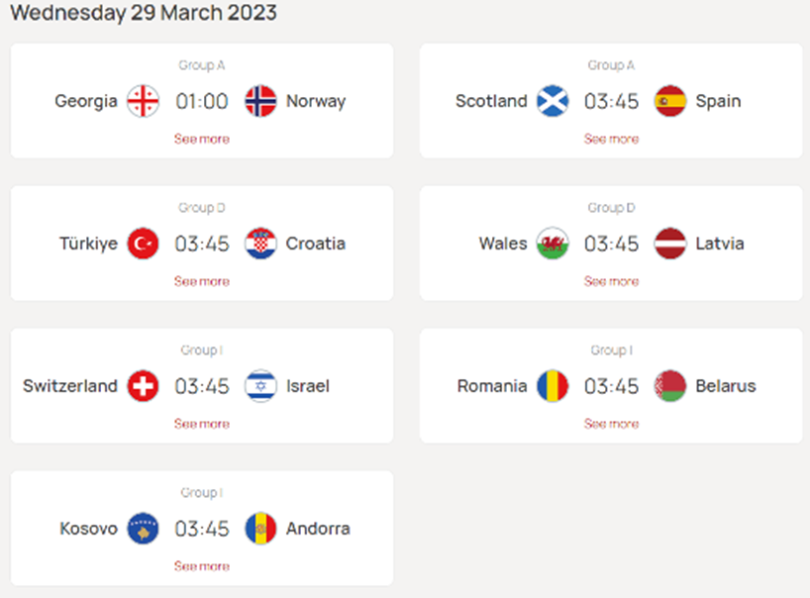Open See more for Georgia vs Norway

201,140
